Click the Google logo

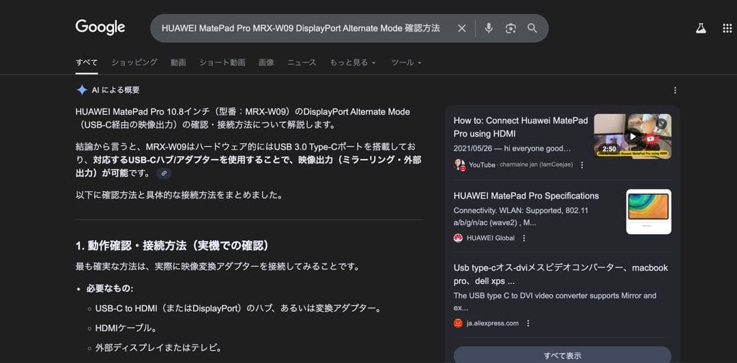pos(100,27)
